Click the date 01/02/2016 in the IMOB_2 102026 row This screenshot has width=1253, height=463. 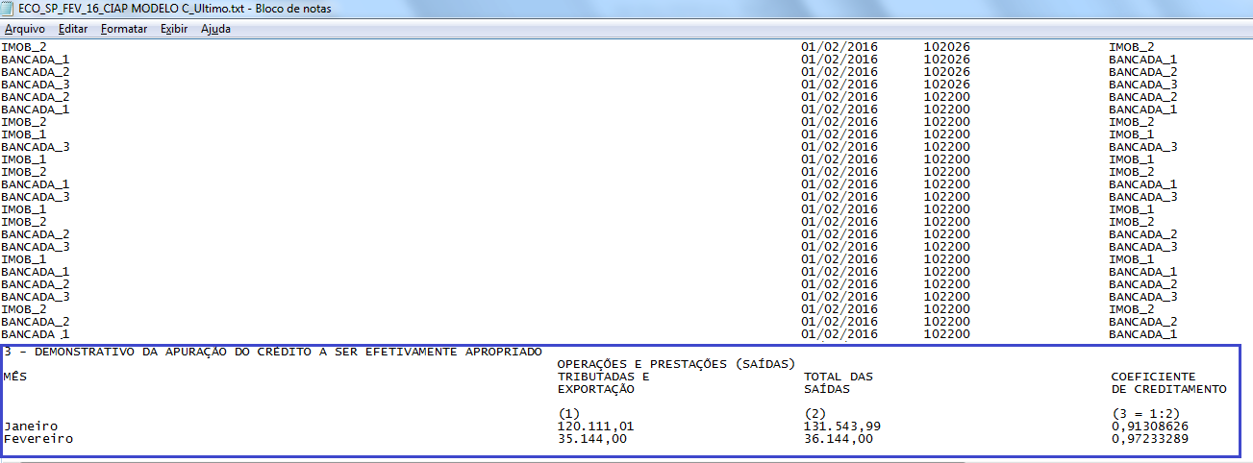point(840,46)
